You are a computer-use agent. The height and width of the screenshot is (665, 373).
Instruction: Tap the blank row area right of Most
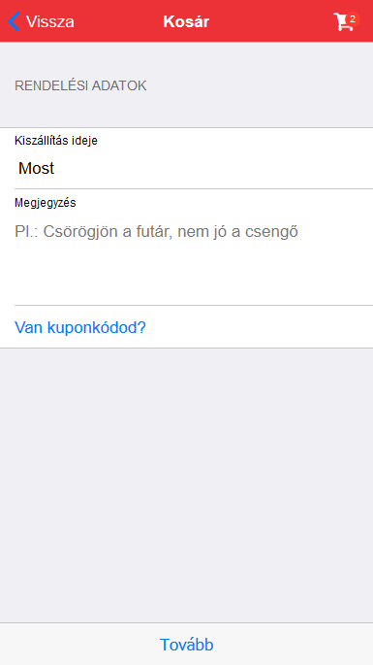click(212, 168)
